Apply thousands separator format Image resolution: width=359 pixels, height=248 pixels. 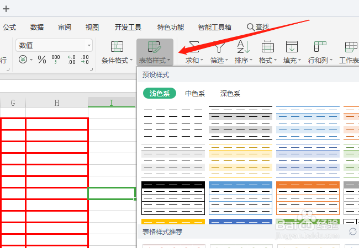pyautogui.click(x=56, y=60)
